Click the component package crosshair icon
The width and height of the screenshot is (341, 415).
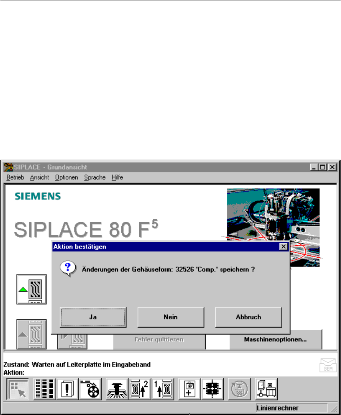tap(213, 389)
